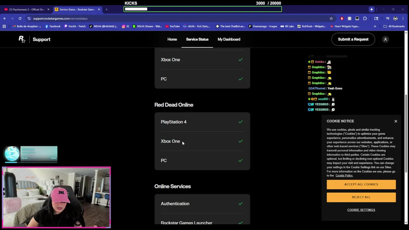Open the IG Instagram bookmark
409x230 pixels.
[126, 26]
